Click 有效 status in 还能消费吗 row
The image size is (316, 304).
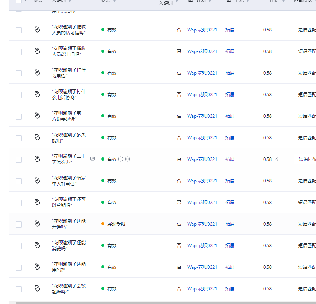click(x=112, y=245)
